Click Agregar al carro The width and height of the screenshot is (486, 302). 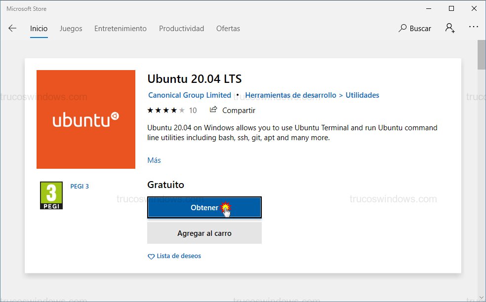pyautogui.click(x=204, y=232)
